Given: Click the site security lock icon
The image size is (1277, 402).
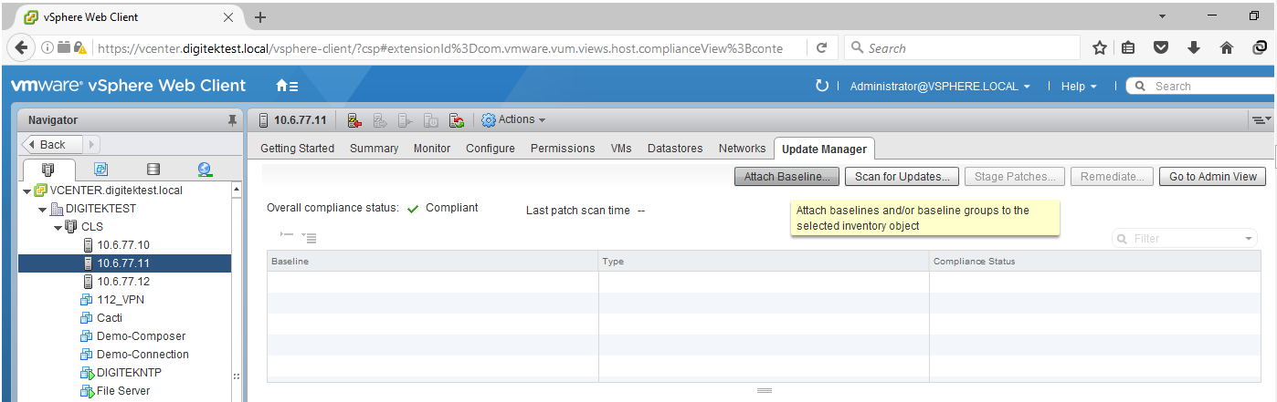Looking at the screenshot, I should [80, 48].
